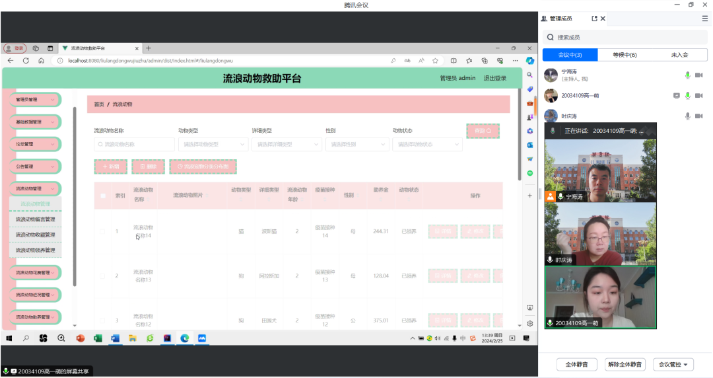Open the hamburger menu in the members panel
Screen dimensions: 713x378
(x=704, y=19)
